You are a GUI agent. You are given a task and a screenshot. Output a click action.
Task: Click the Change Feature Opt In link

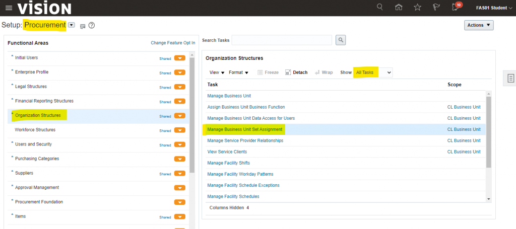point(173,43)
